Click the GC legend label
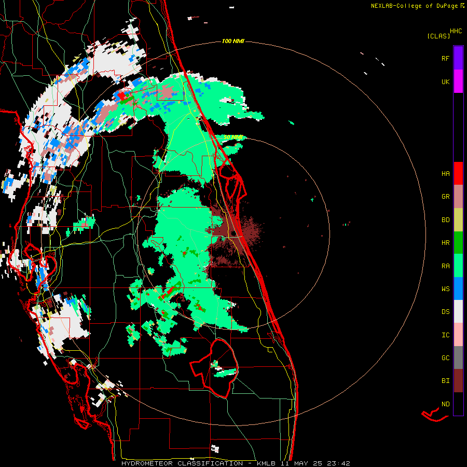 pyautogui.click(x=445, y=358)
